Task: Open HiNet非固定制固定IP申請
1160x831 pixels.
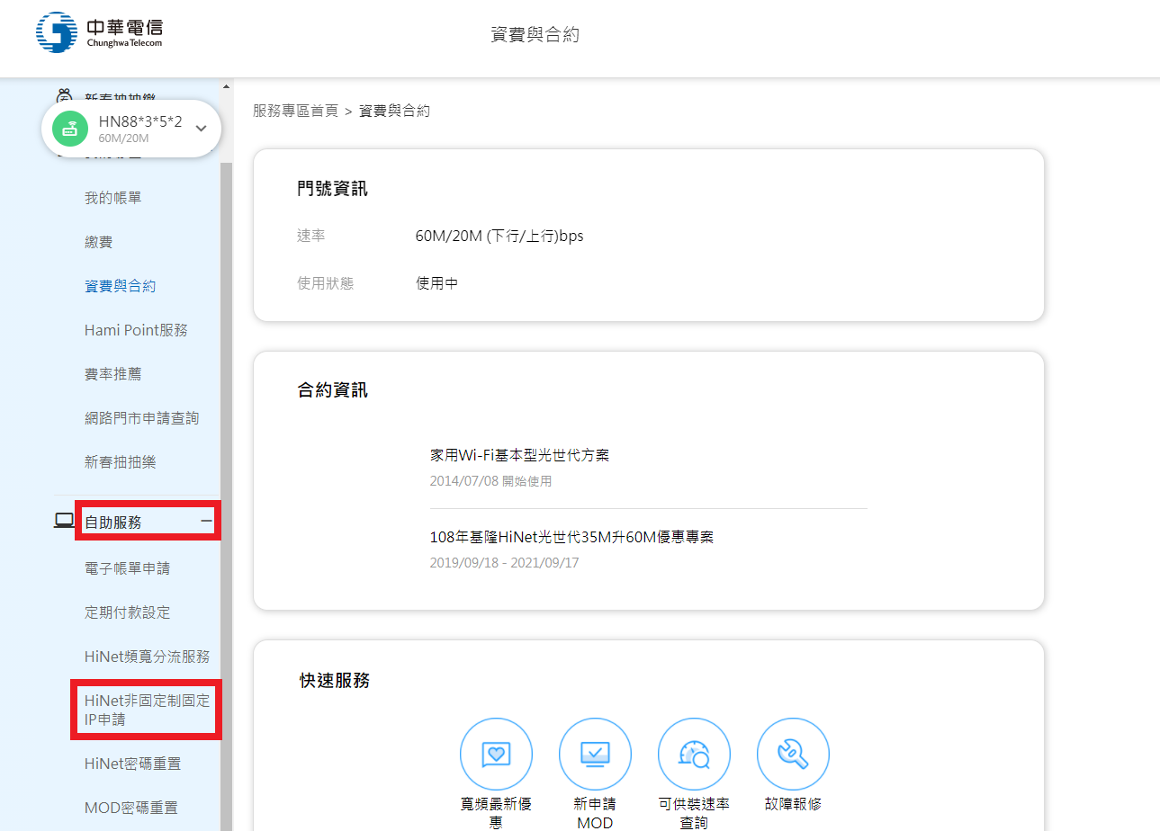Action: pyautogui.click(x=147, y=710)
